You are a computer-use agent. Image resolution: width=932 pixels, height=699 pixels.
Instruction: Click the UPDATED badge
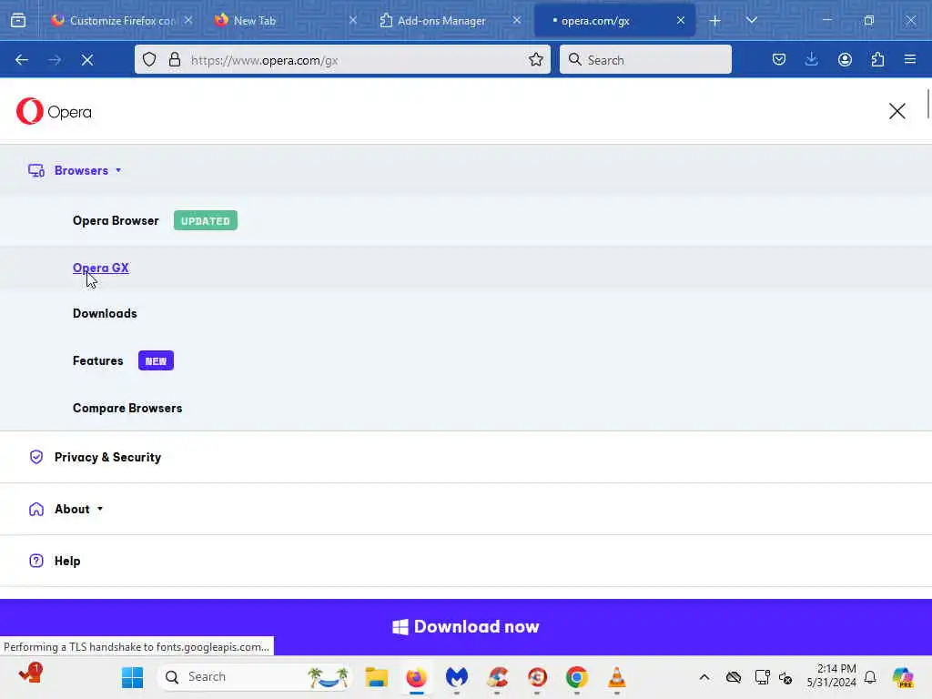(x=206, y=220)
